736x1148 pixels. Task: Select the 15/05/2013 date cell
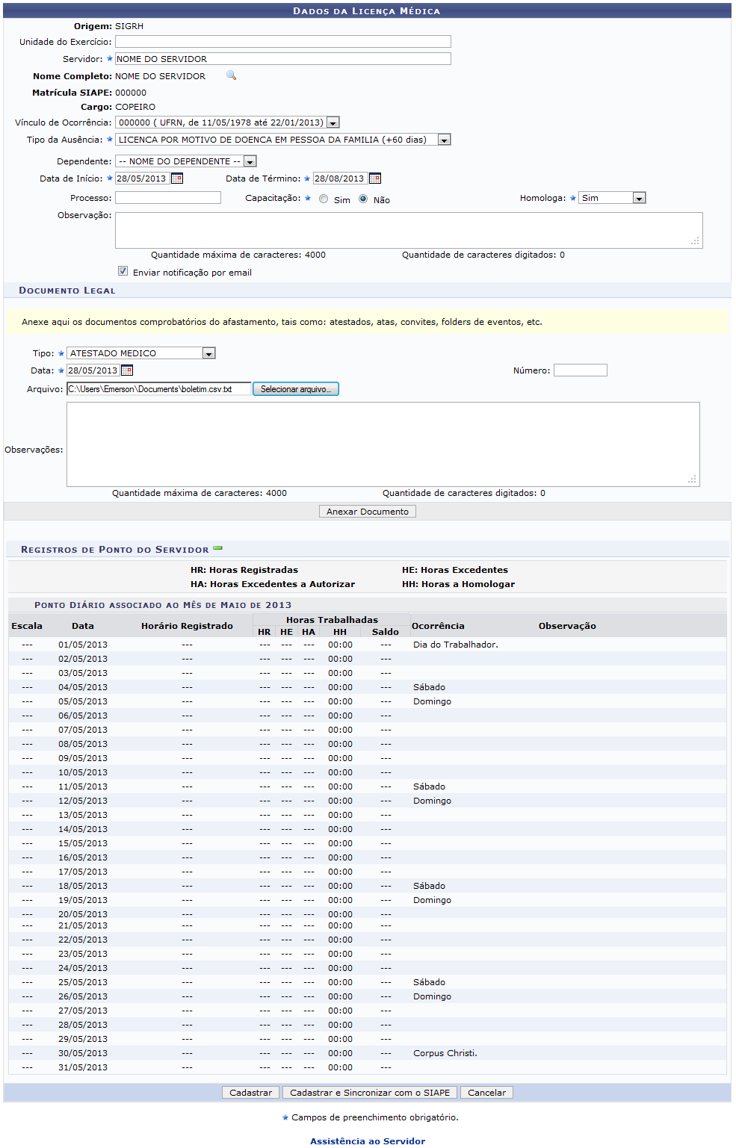83,843
